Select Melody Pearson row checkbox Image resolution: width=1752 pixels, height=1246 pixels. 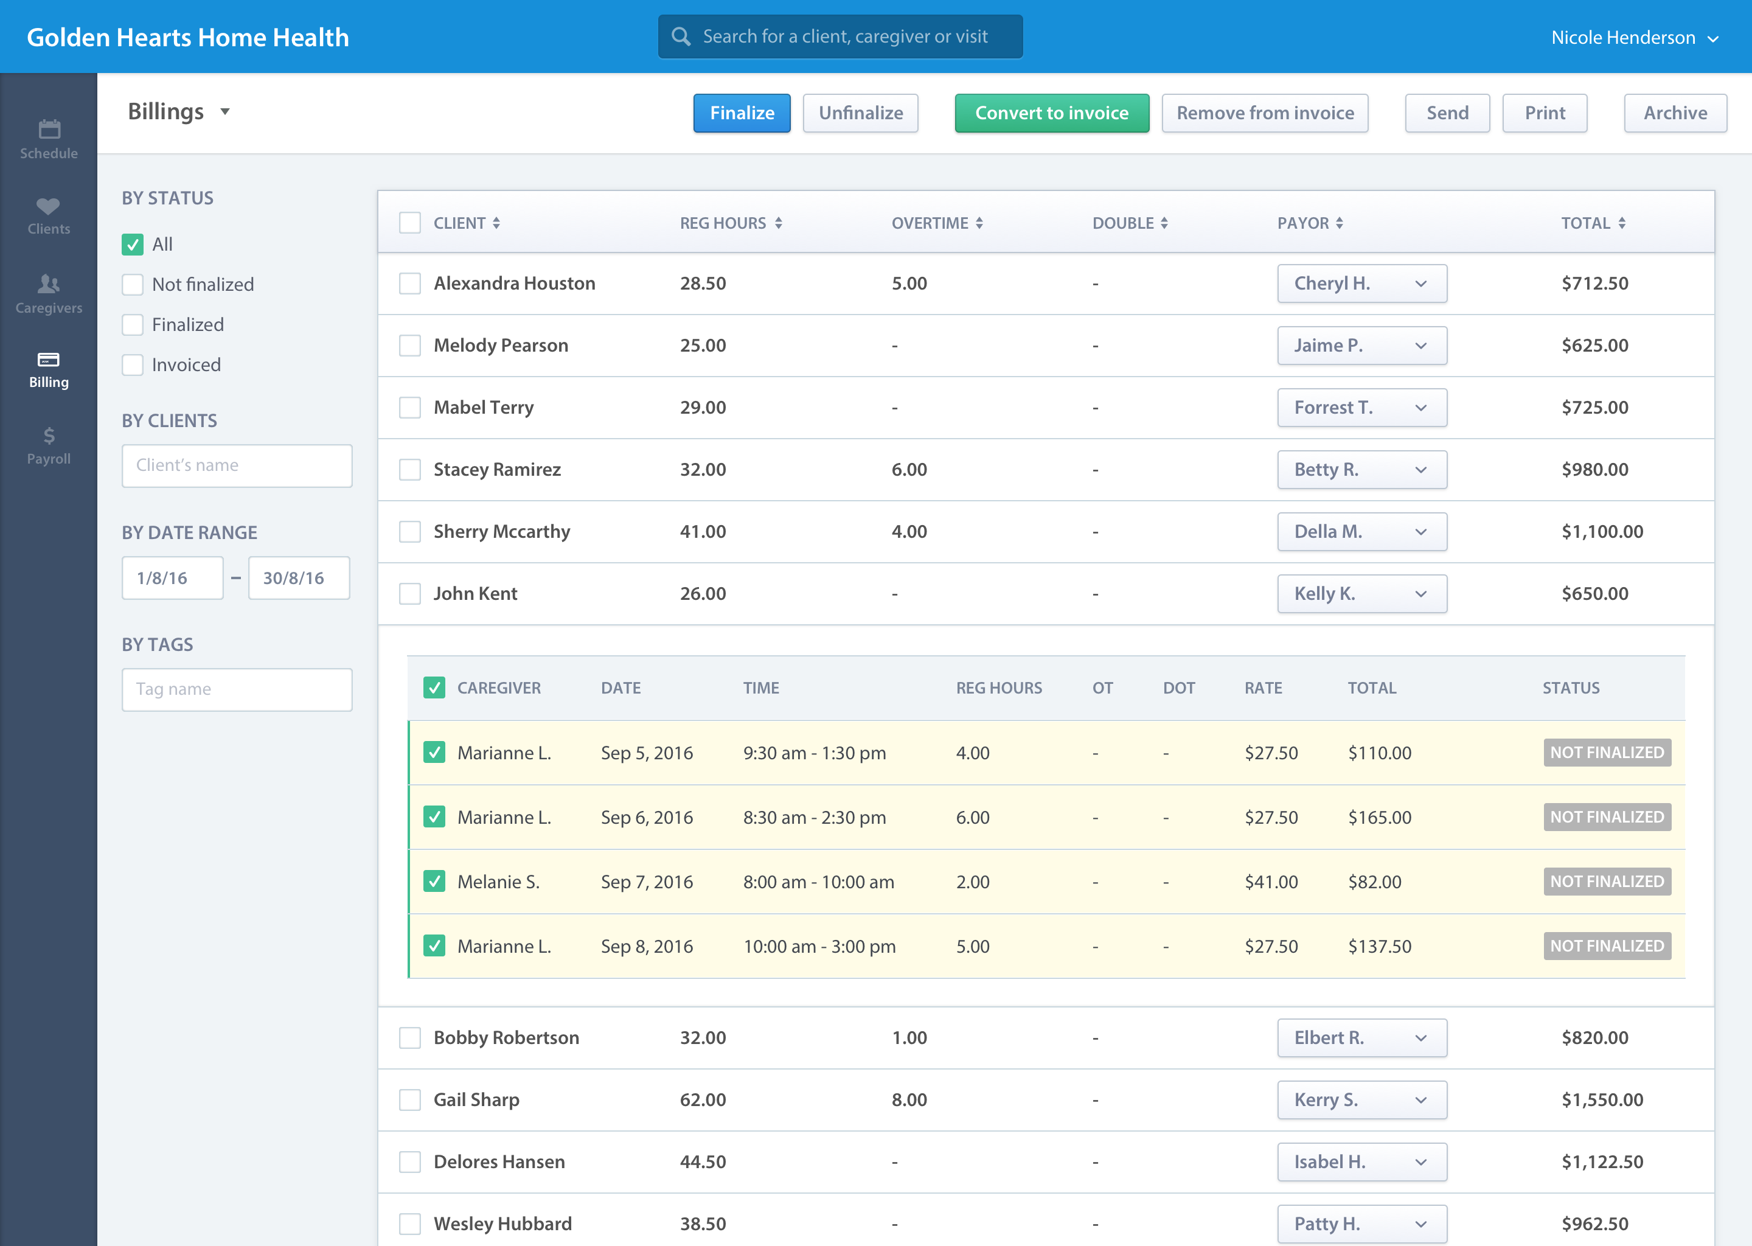coord(411,345)
